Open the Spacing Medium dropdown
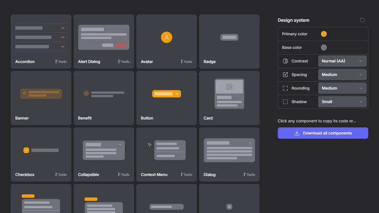 click(343, 75)
